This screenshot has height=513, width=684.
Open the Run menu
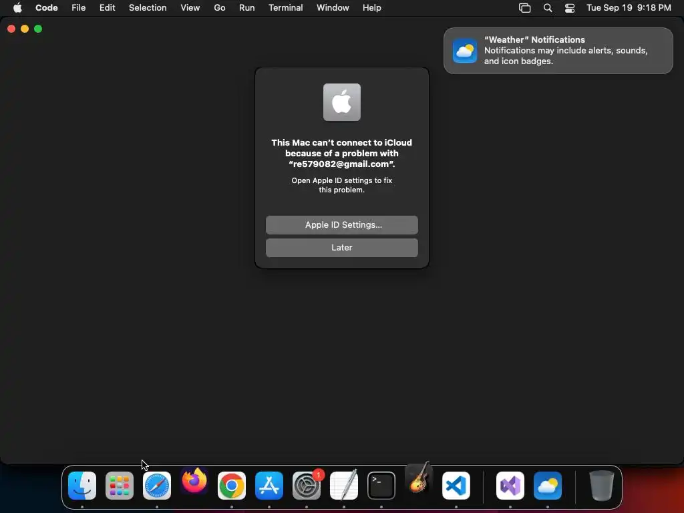[x=247, y=7]
